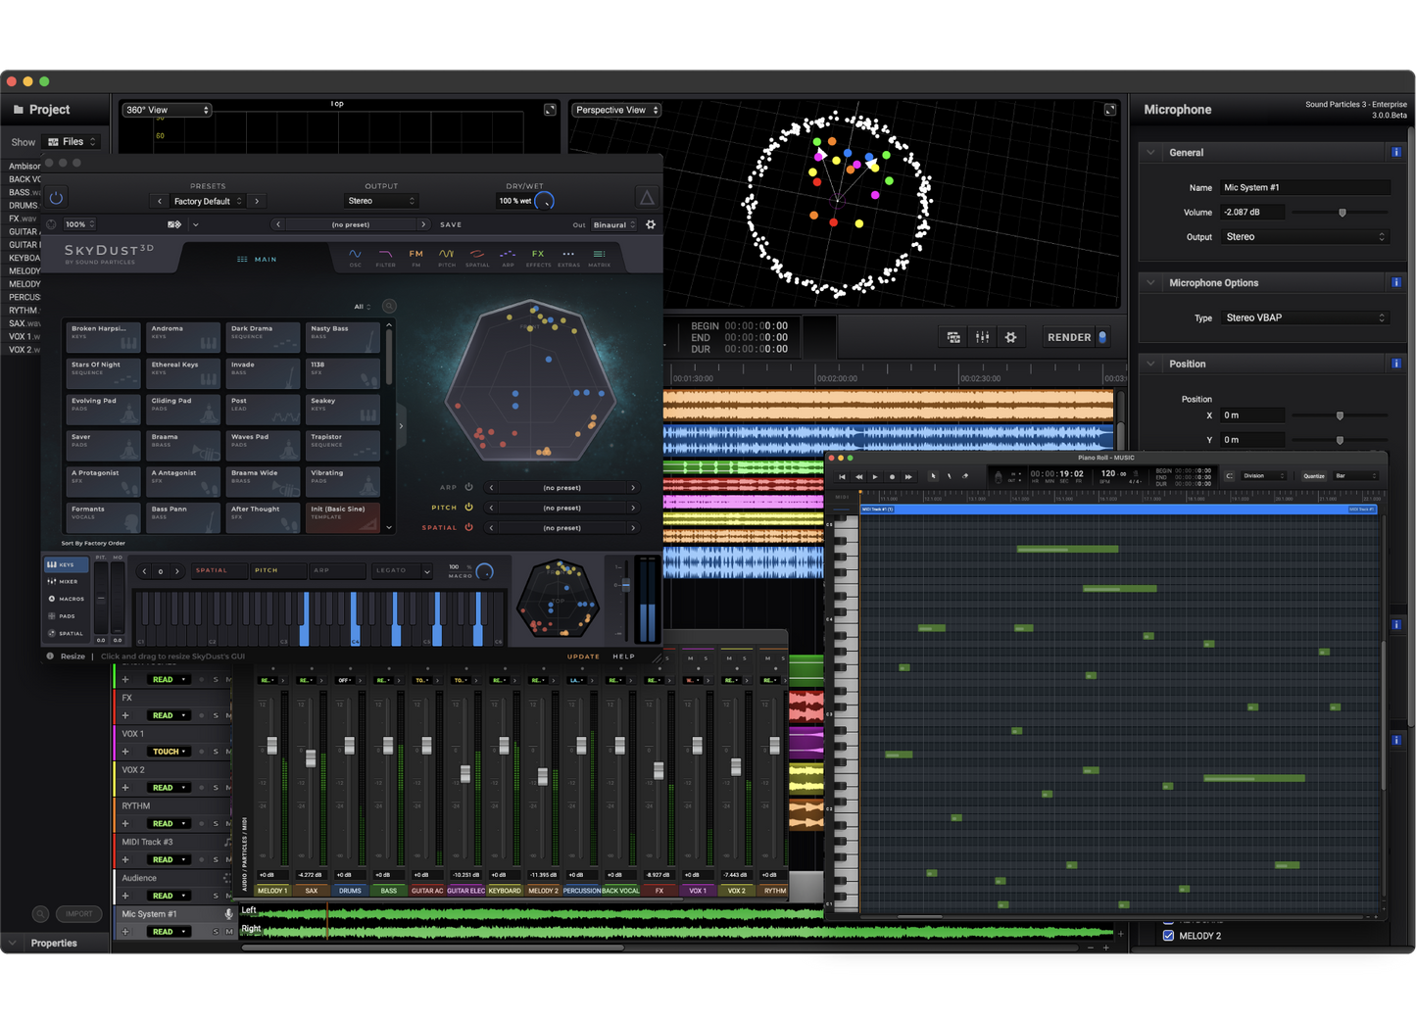The width and height of the screenshot is (1416, 1022).
Task: Click the RENDER button
Action: pyautogui.click(x=1070, y=336)
